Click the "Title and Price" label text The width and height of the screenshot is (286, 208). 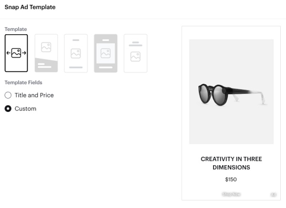click(34, 95)
